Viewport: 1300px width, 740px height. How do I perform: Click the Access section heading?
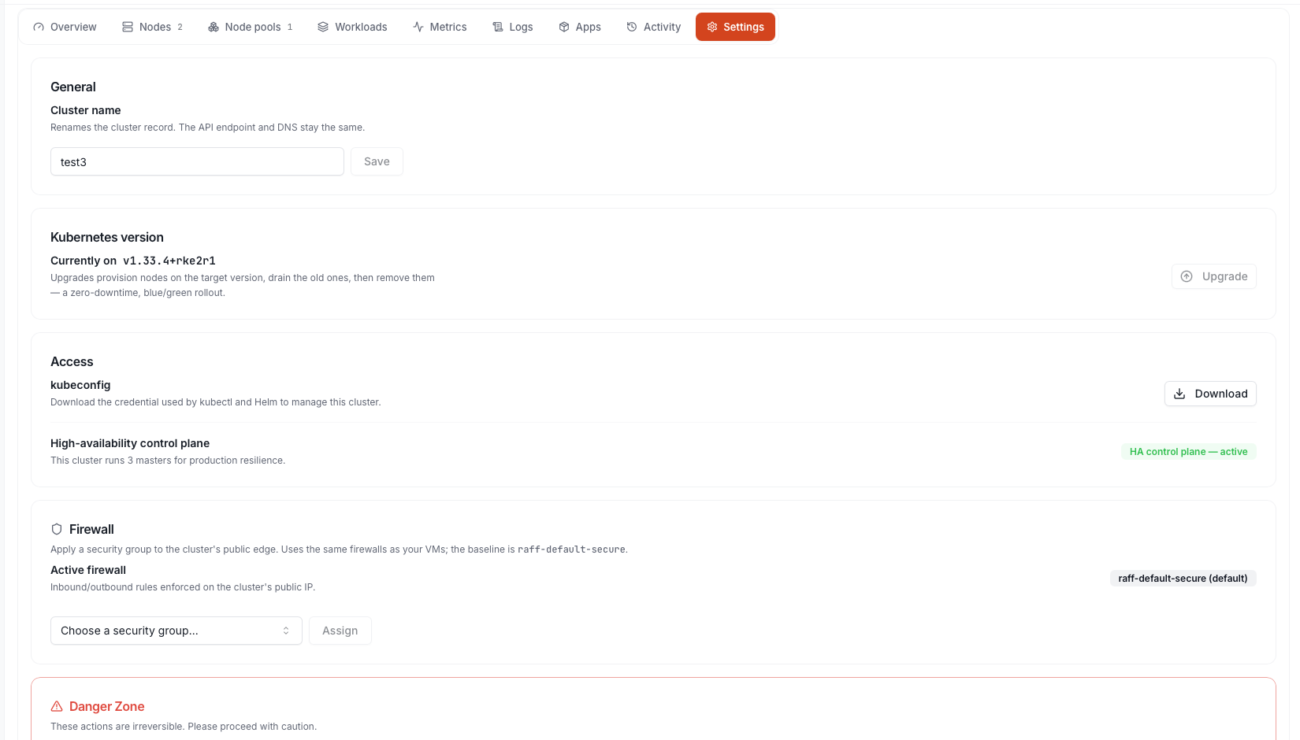[72, 361]
